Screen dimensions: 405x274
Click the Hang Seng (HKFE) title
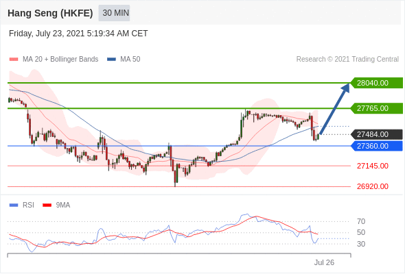[50, 13]
